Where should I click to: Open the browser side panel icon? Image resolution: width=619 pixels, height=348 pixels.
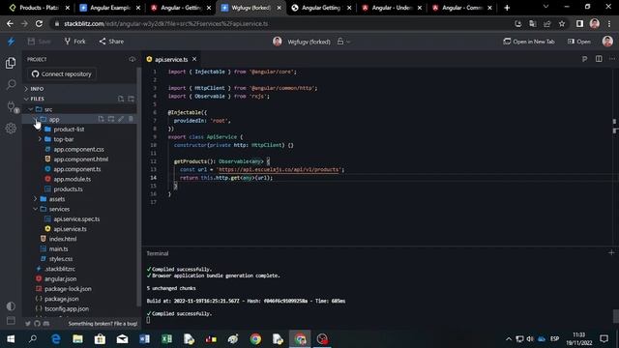pyautogui.click(x=579, y=23)
